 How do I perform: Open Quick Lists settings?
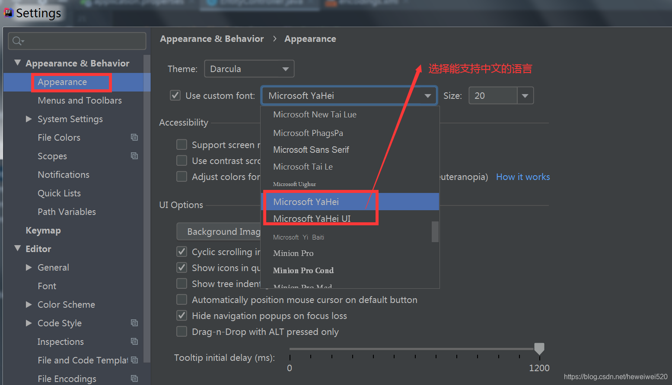59,193
